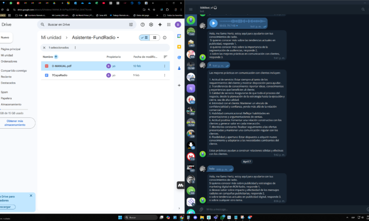Bookmark page with browser star icon
This screenshot has width=369, height=221.
point(154,10)
